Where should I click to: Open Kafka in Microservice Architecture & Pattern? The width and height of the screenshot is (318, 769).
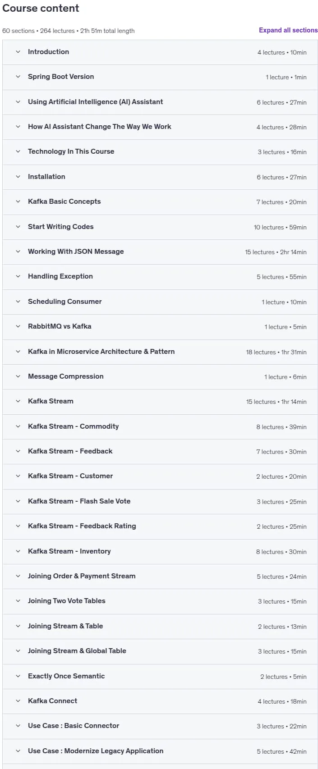[x=160, y=352]
